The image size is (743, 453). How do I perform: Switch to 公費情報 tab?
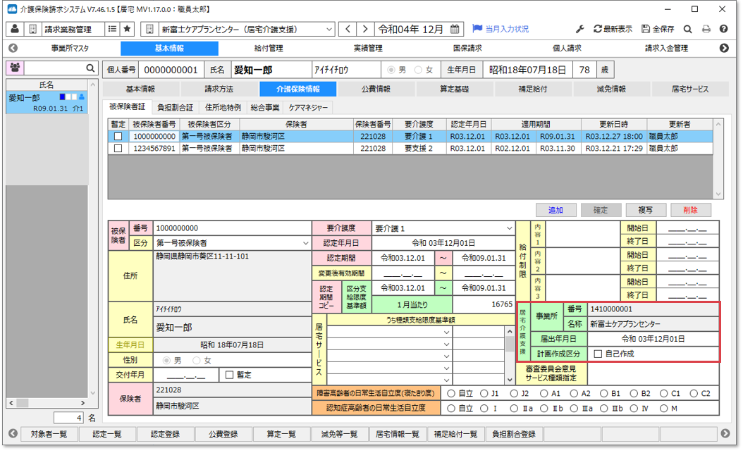click(x=376, y=89)
